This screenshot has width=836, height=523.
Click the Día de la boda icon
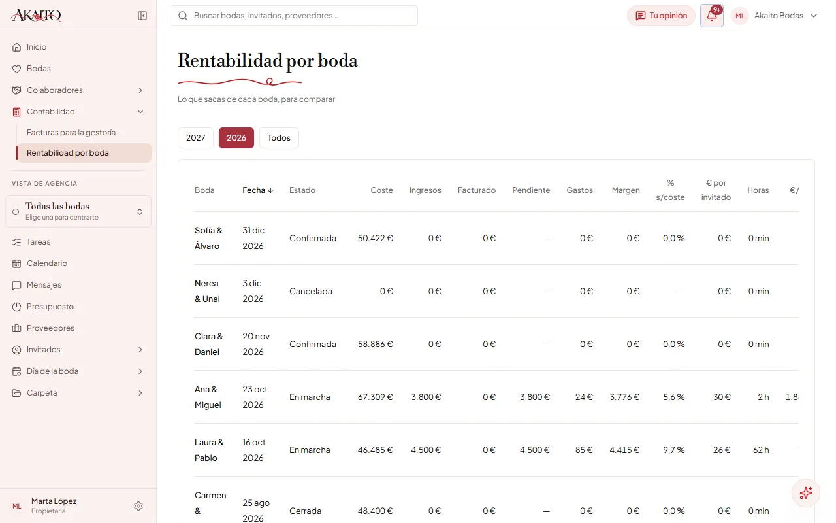[17, 371]
